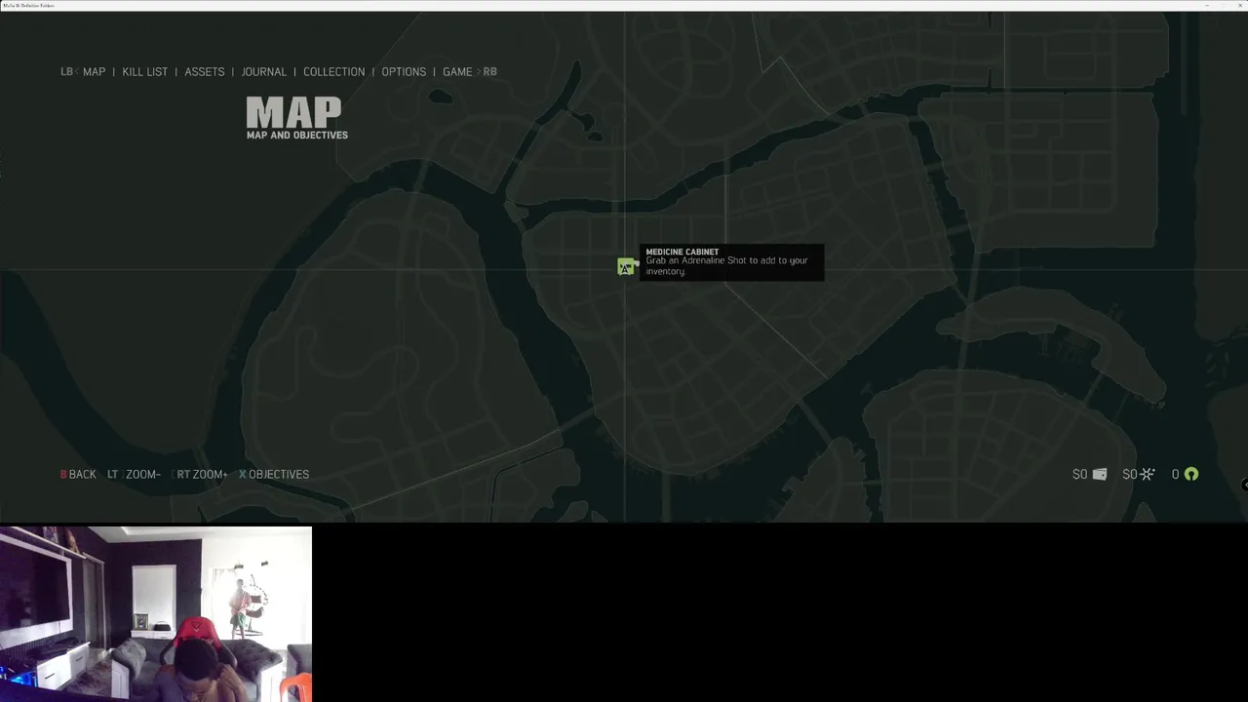Go to the Collection tab
This screenshot has height=702, width=1248.
coord(333,72)
